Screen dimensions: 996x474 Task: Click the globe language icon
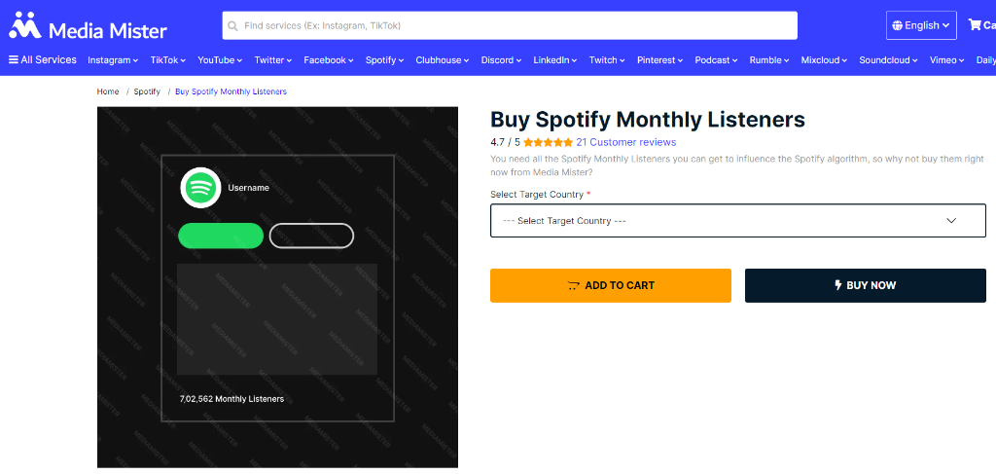click(898, 25)
